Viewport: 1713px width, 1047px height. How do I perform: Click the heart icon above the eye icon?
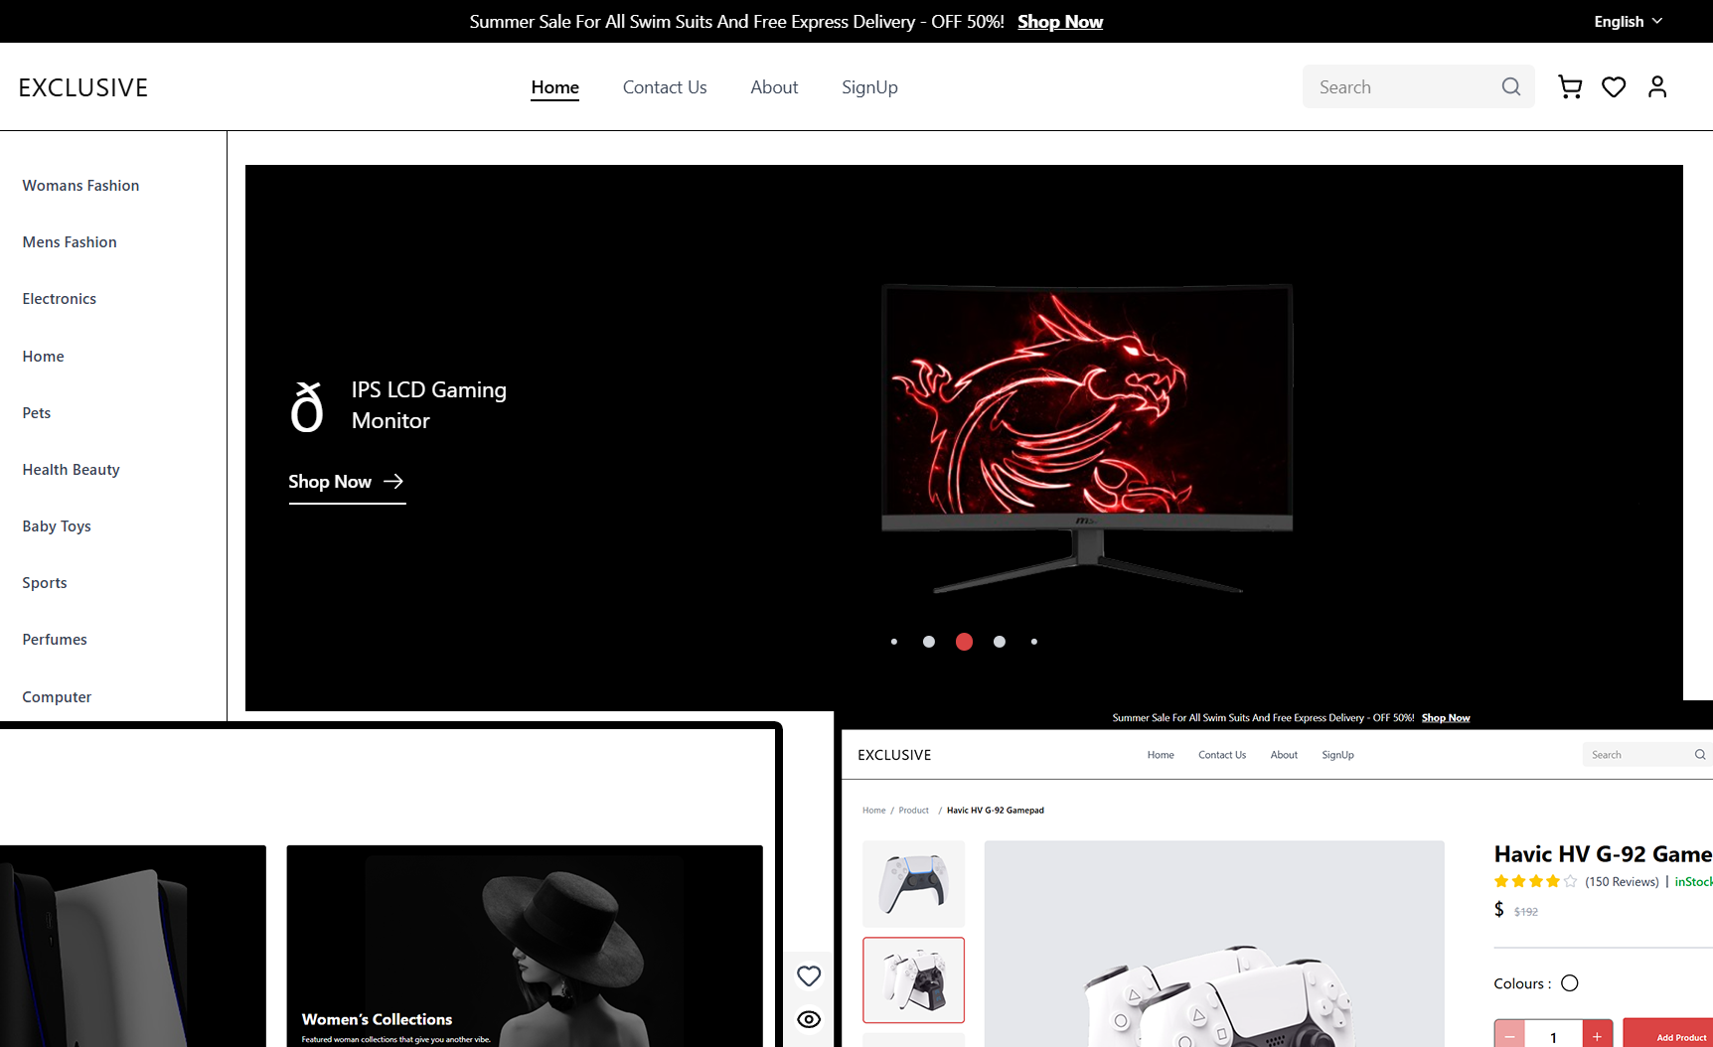[809, 976]
